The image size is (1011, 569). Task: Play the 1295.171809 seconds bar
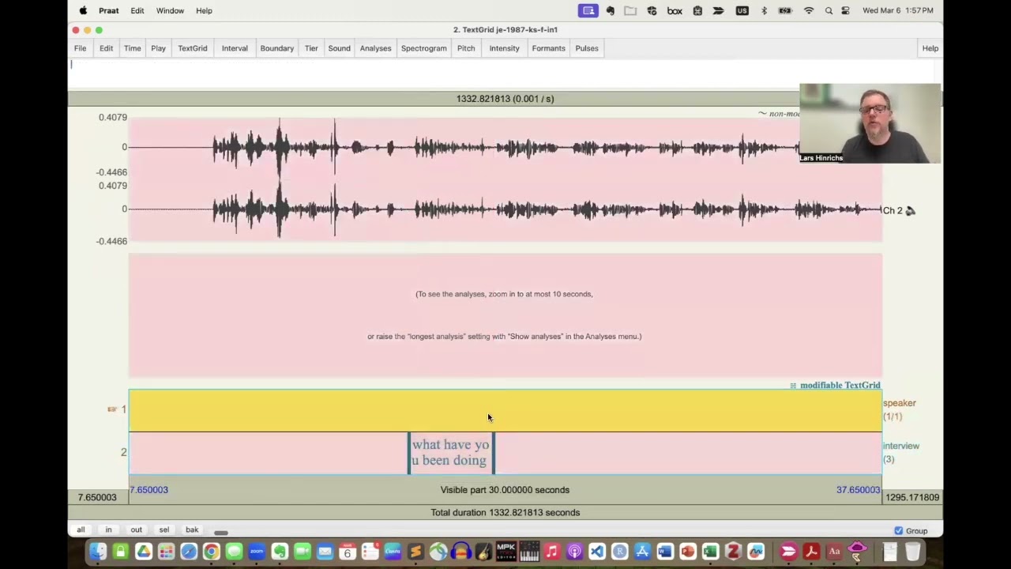point(912,497)
